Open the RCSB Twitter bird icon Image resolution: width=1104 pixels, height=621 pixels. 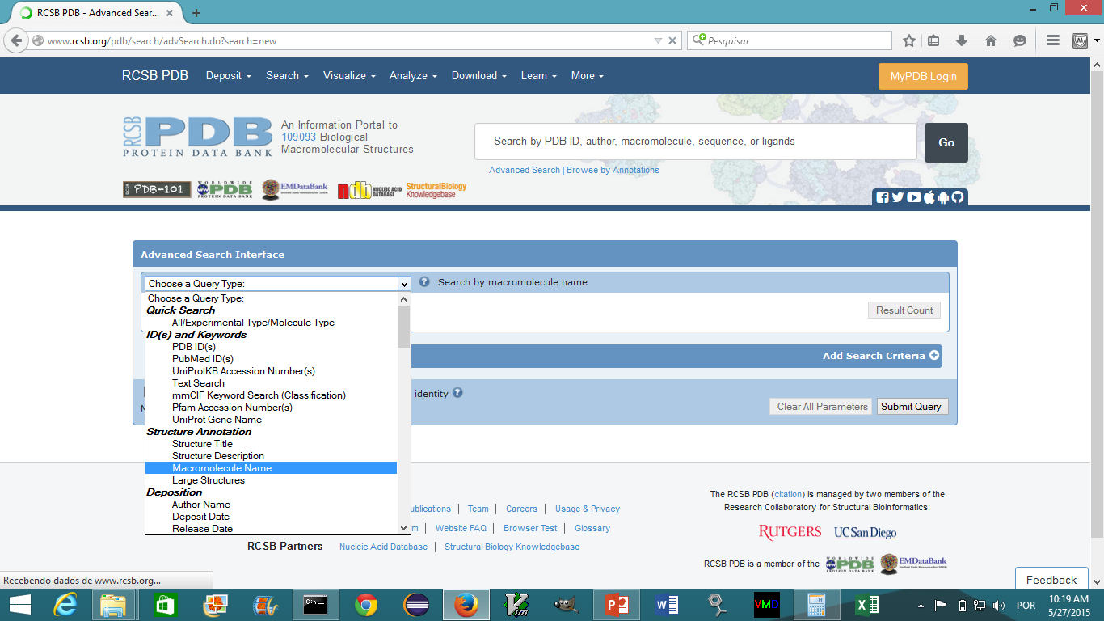pyautogui.click(x=898, y=197)
